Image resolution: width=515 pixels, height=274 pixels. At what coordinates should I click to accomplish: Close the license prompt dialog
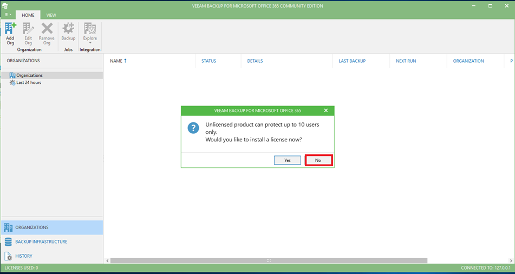pyautogui.click(x=326, y=110)
